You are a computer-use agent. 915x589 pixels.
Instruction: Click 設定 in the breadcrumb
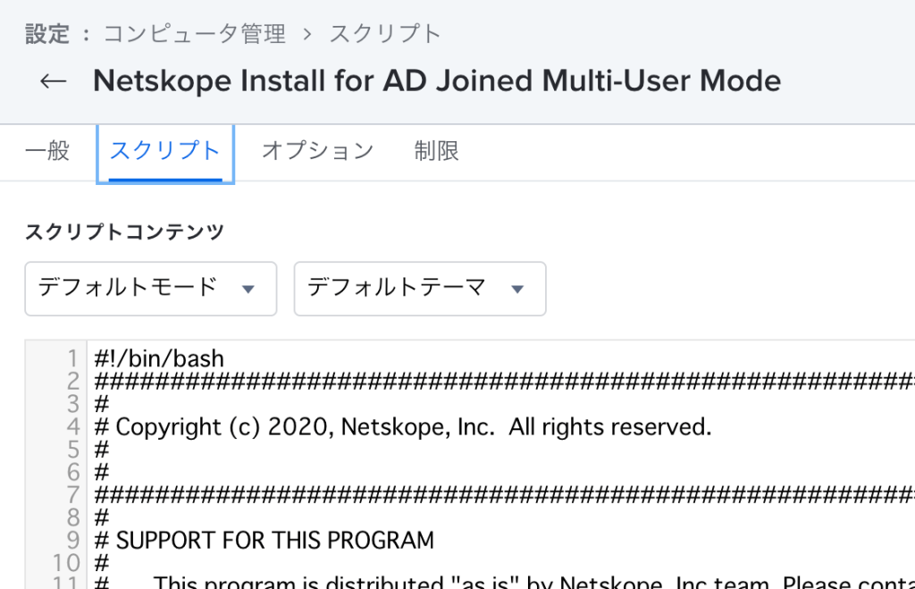47,34
